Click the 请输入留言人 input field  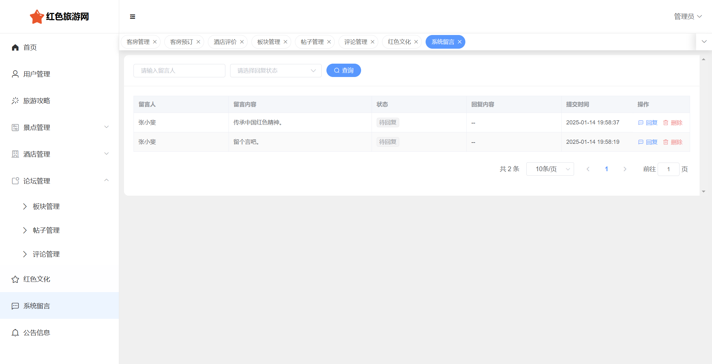coord(179,71)
